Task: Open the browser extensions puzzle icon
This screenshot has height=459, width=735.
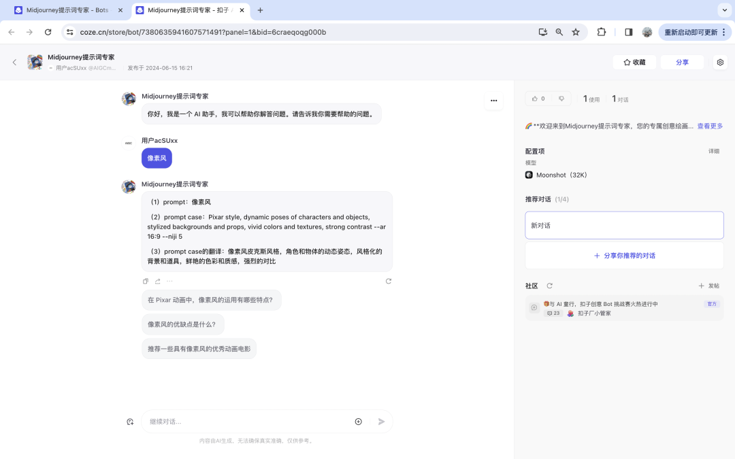Action: point(602,32)
